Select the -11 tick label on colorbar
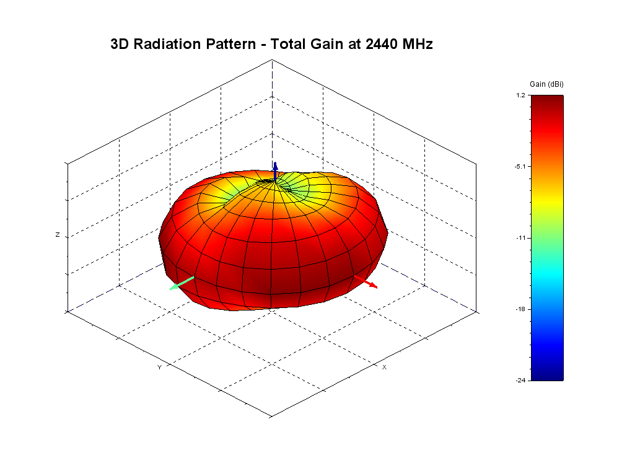This screenshot has height=476, width=640. pyautogui.click(x=521, y=237)
